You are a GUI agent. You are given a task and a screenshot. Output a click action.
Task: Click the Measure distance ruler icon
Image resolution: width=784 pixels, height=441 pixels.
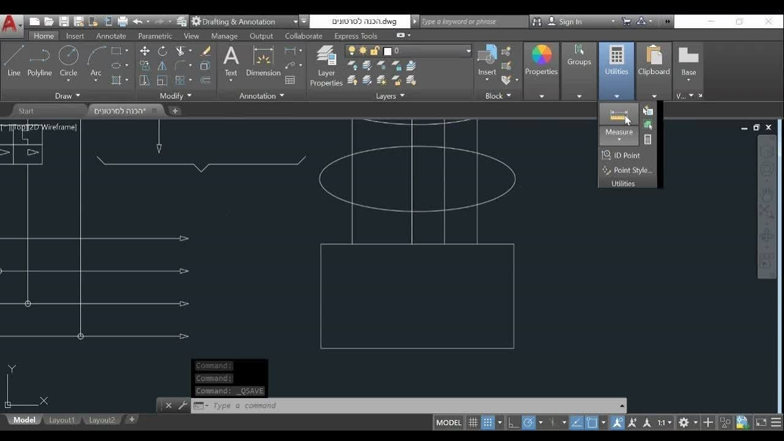coord(619,115)
